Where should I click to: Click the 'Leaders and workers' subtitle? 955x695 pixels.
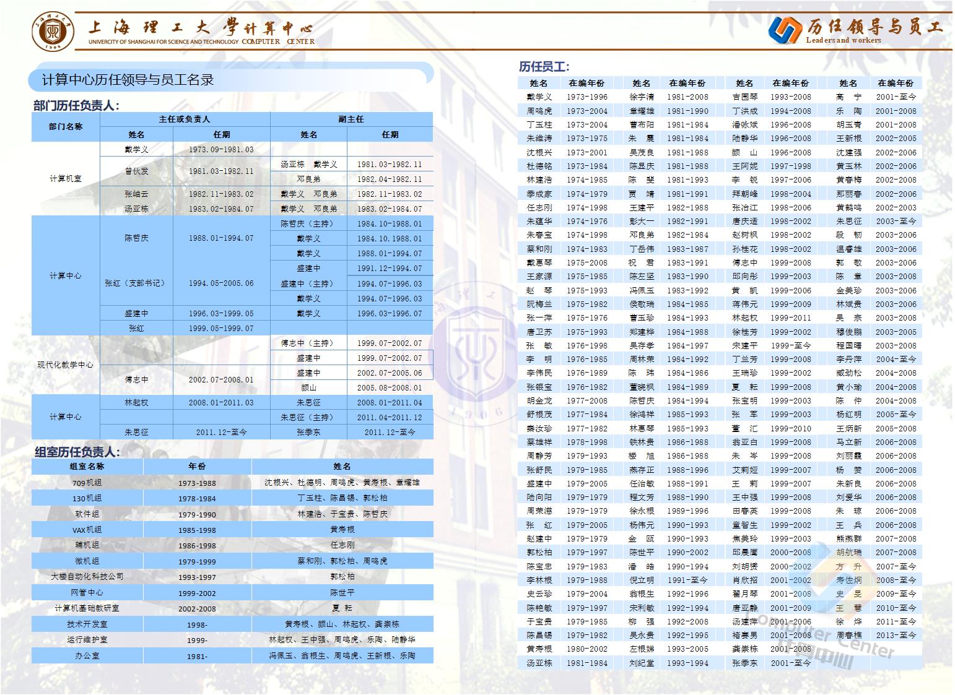point(843,40)
